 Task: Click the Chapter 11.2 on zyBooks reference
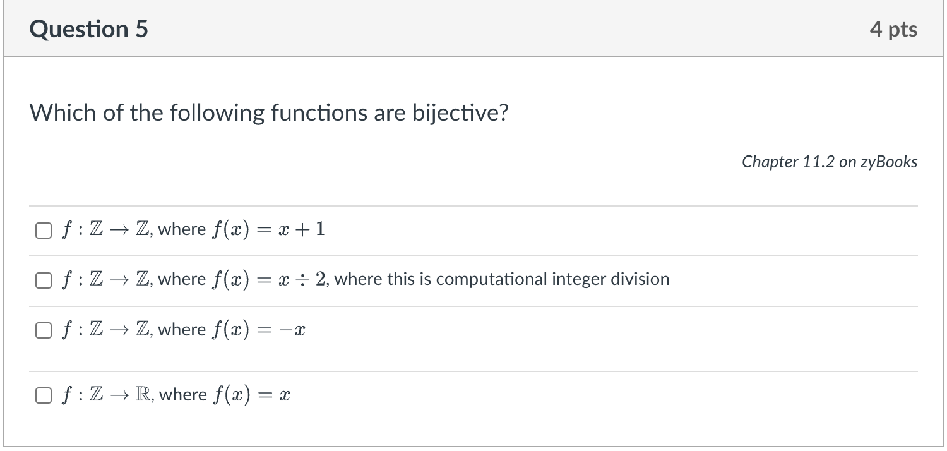click(x=830, y=162)
